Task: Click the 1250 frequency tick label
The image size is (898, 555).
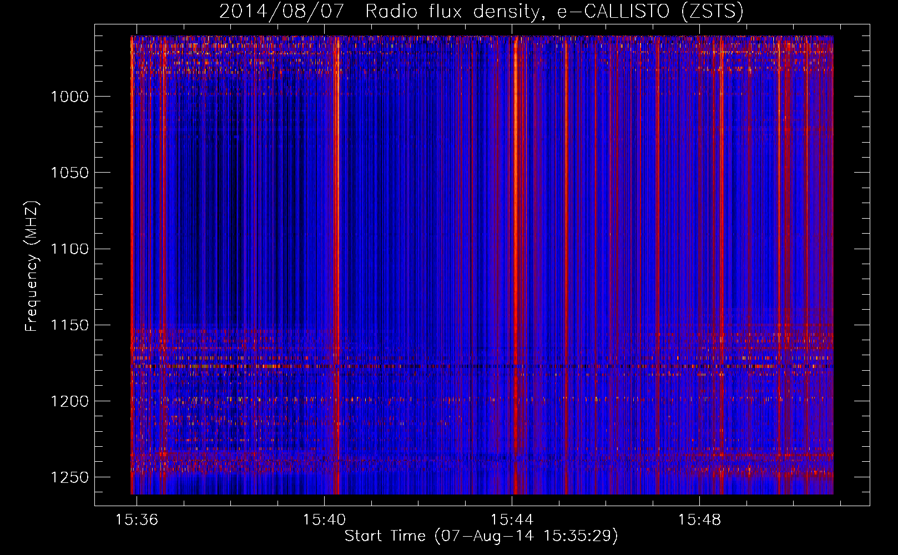Action: click(x=69, y=477)
